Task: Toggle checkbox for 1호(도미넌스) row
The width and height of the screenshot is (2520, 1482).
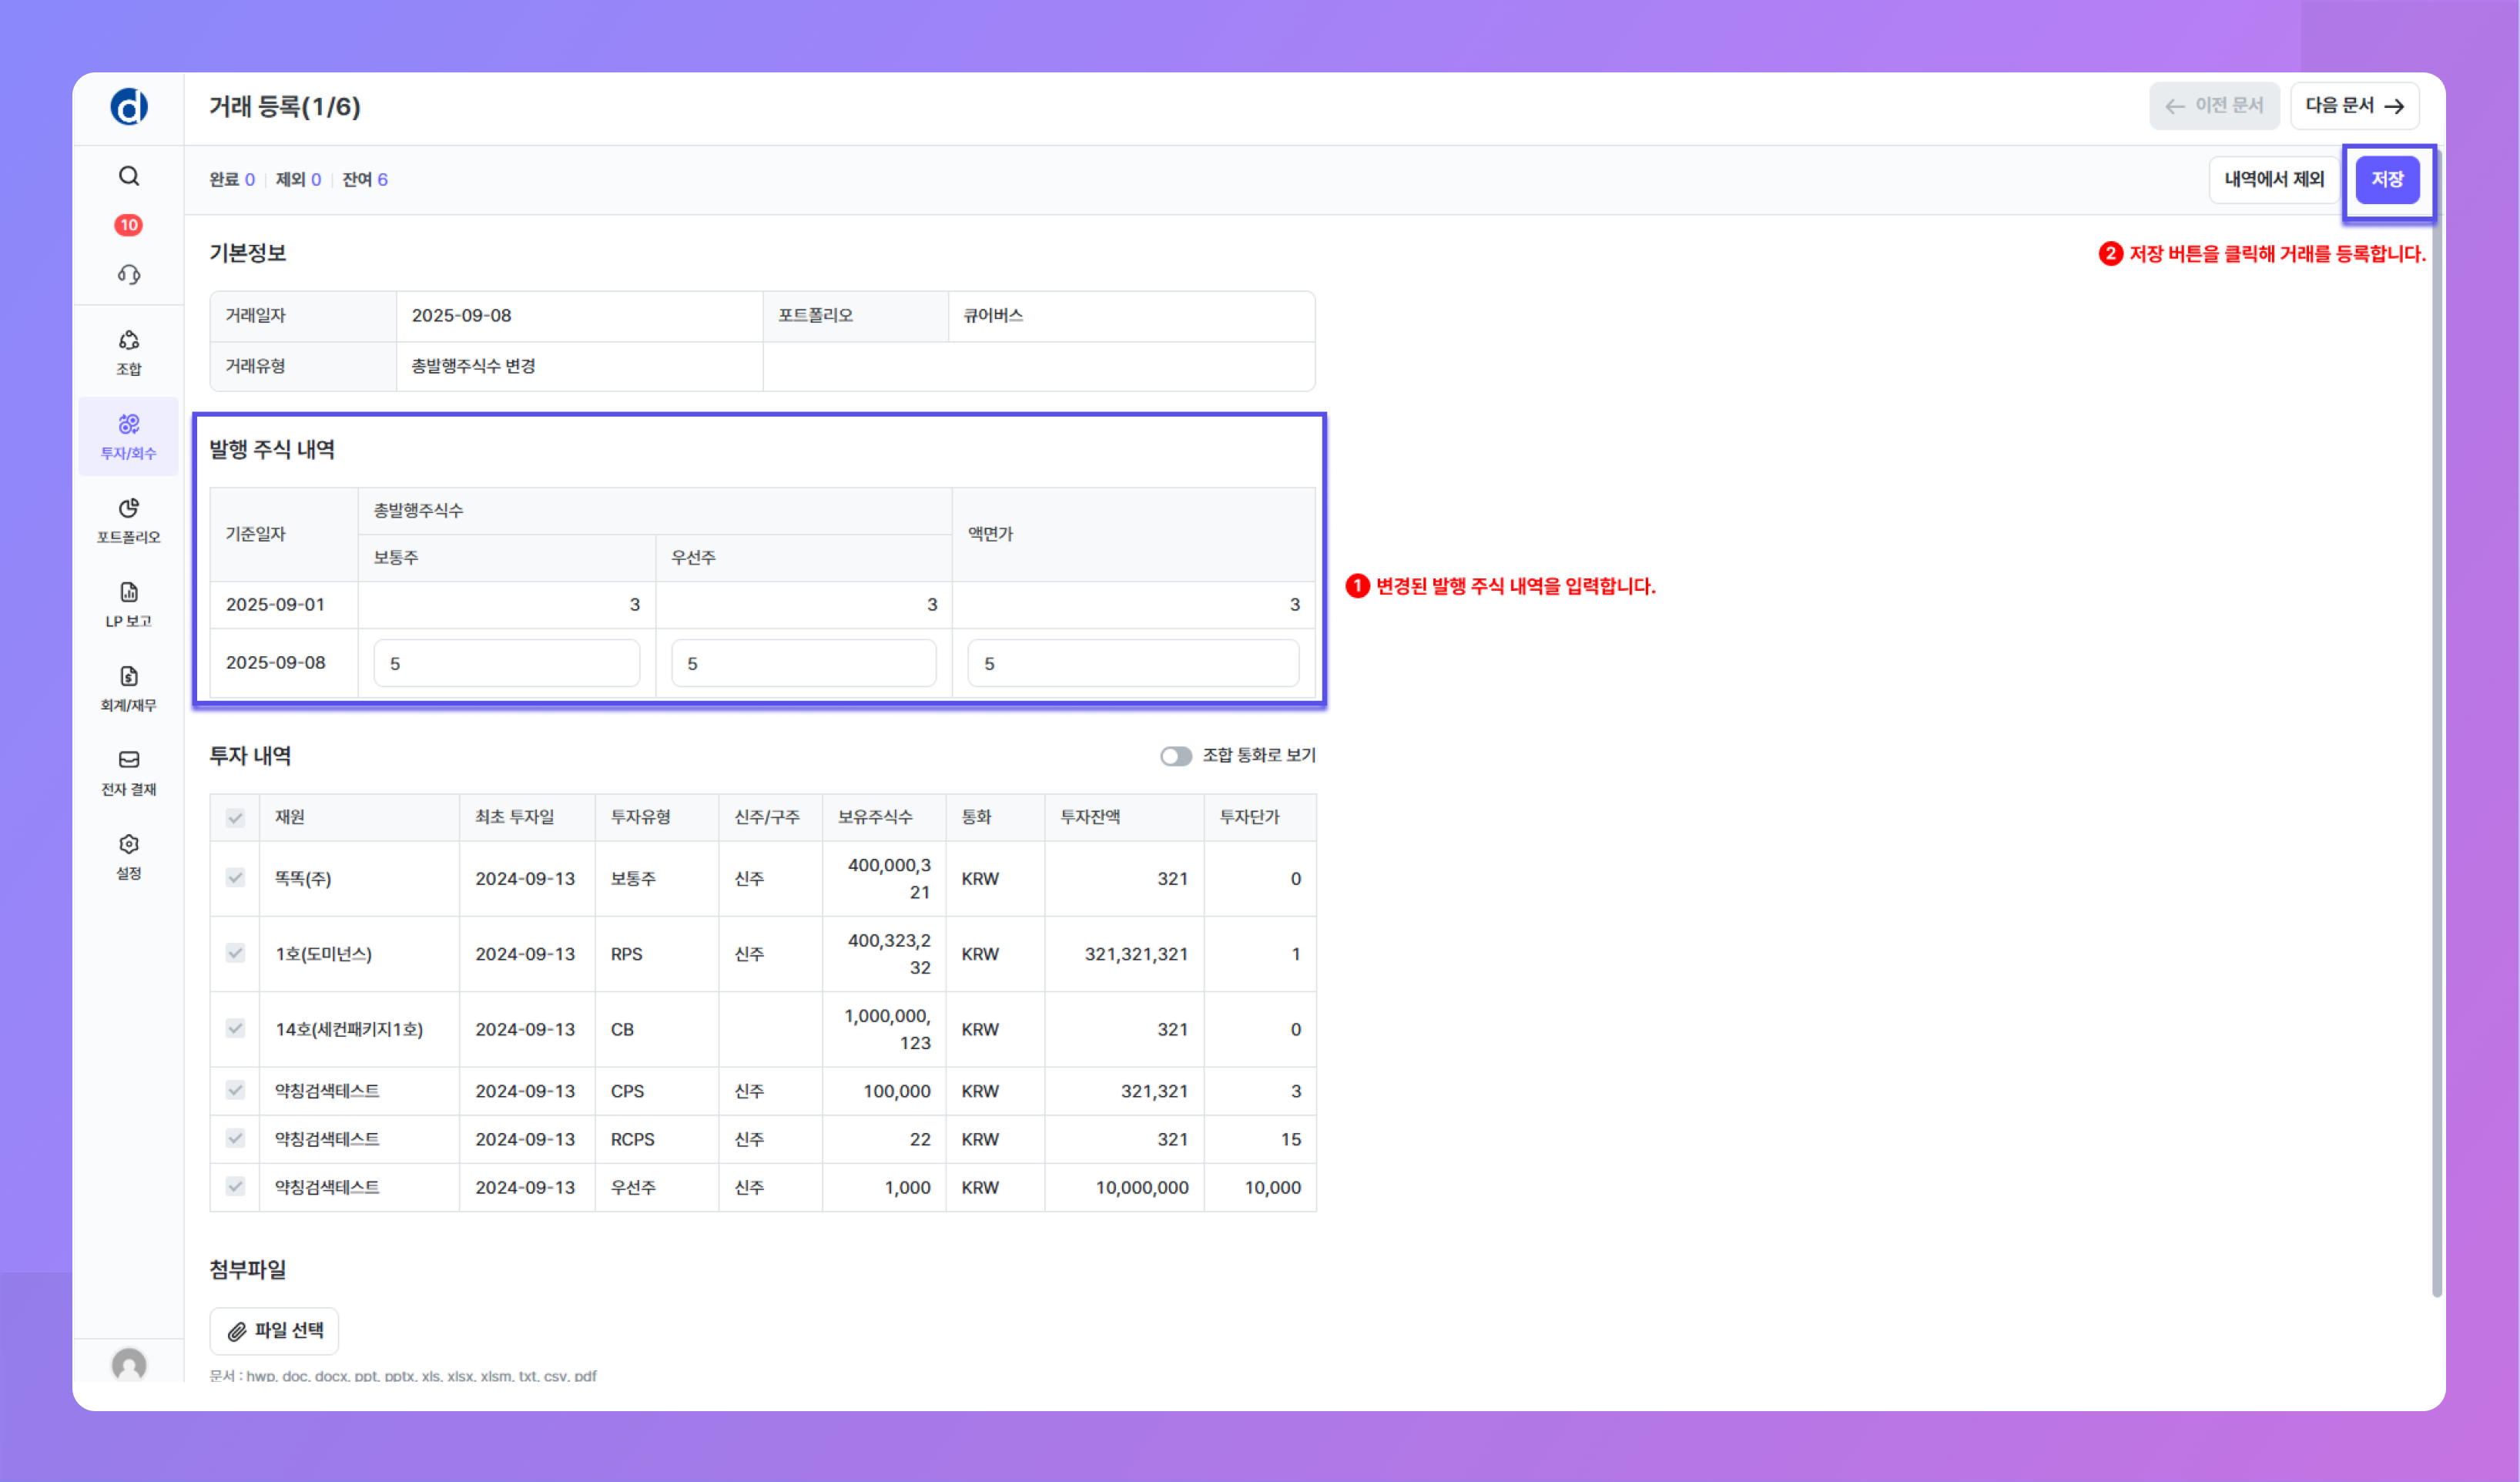Action: (x=235, y=953)
